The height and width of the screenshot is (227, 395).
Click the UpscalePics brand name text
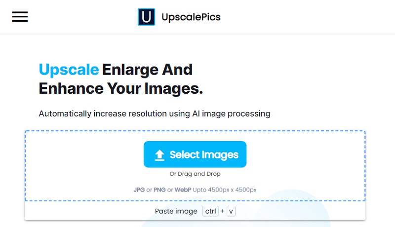[191, 17]
